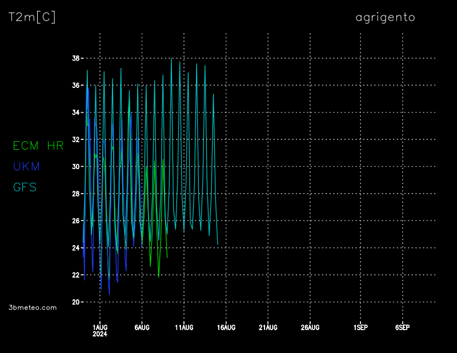Select the 22 temperature axis label
The height and width of the screenshot is (353, 457).
click(x=75, y=275)
